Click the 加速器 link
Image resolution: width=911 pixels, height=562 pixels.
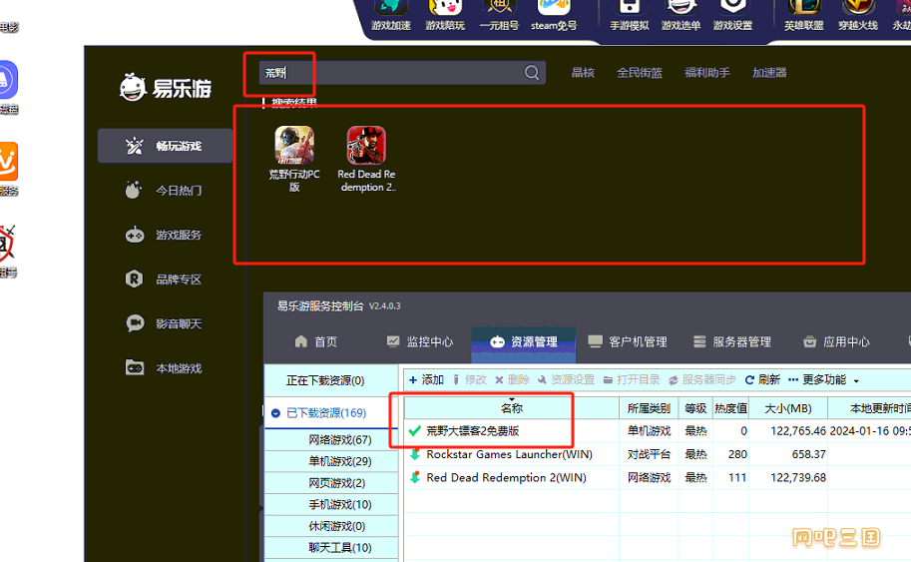click(x=769, y=73)
